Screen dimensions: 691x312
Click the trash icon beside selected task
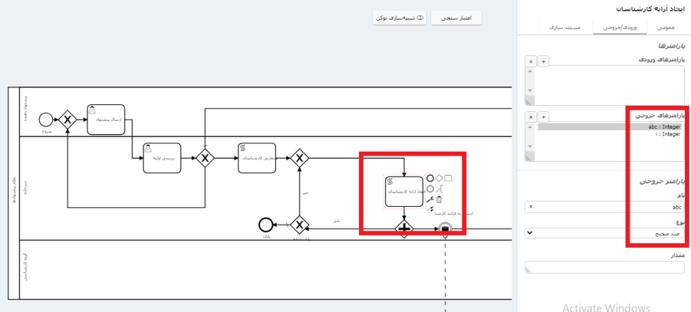(439, 199)
